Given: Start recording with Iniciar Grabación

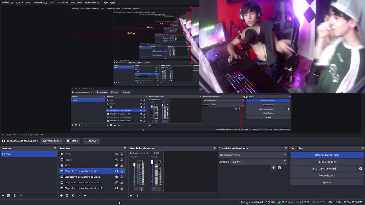Looking at the screenshot, I should [x=327, y=162].
